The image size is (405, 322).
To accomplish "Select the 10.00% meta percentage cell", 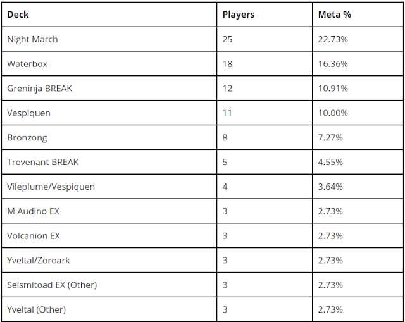I will 358,113.
